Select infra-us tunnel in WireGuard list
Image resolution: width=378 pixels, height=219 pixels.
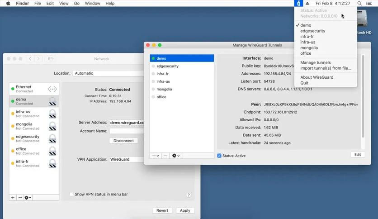pyautogui.click(x=182, y=81)
